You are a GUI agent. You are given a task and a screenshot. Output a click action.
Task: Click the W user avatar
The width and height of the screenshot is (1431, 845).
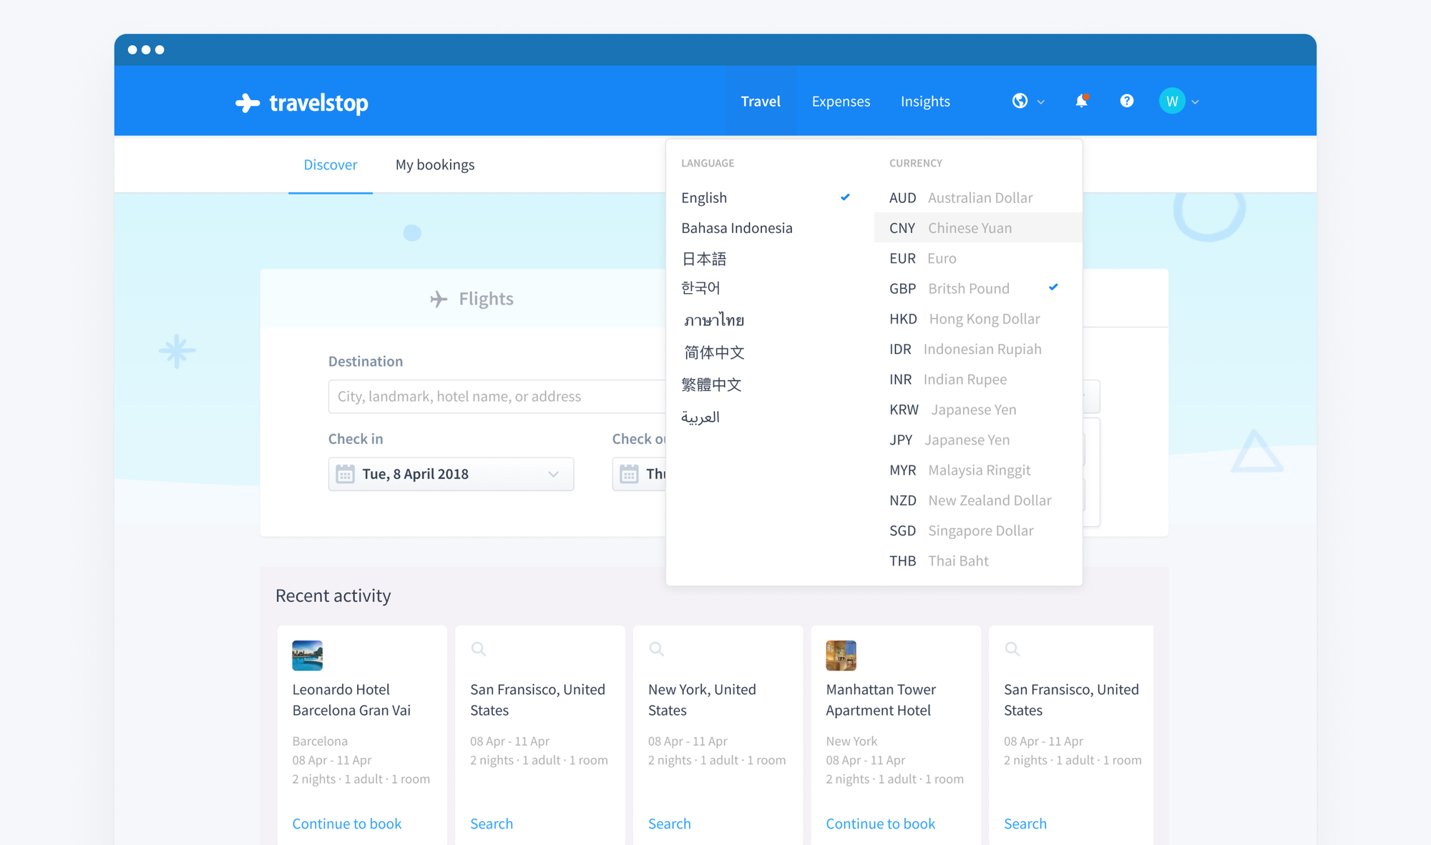[1172, 101]
